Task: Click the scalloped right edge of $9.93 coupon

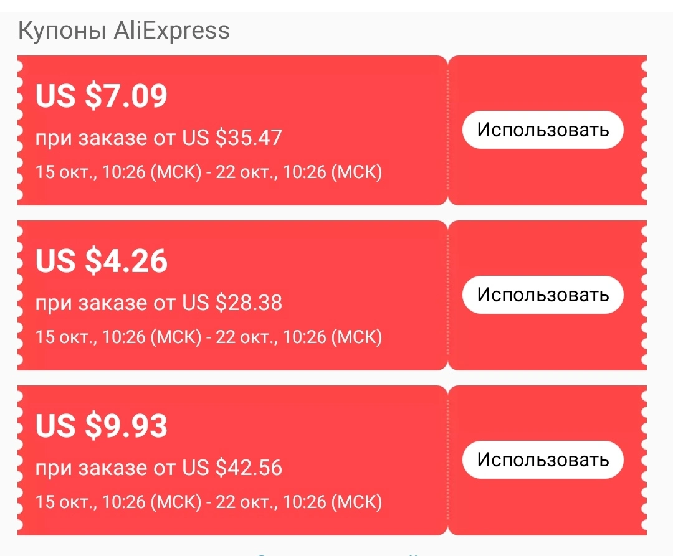Action: tap(644, 460)
